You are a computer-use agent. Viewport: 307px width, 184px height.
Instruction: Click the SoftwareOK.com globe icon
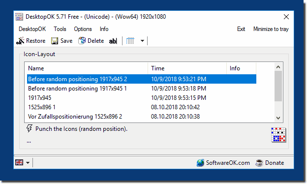coord(200,163)
